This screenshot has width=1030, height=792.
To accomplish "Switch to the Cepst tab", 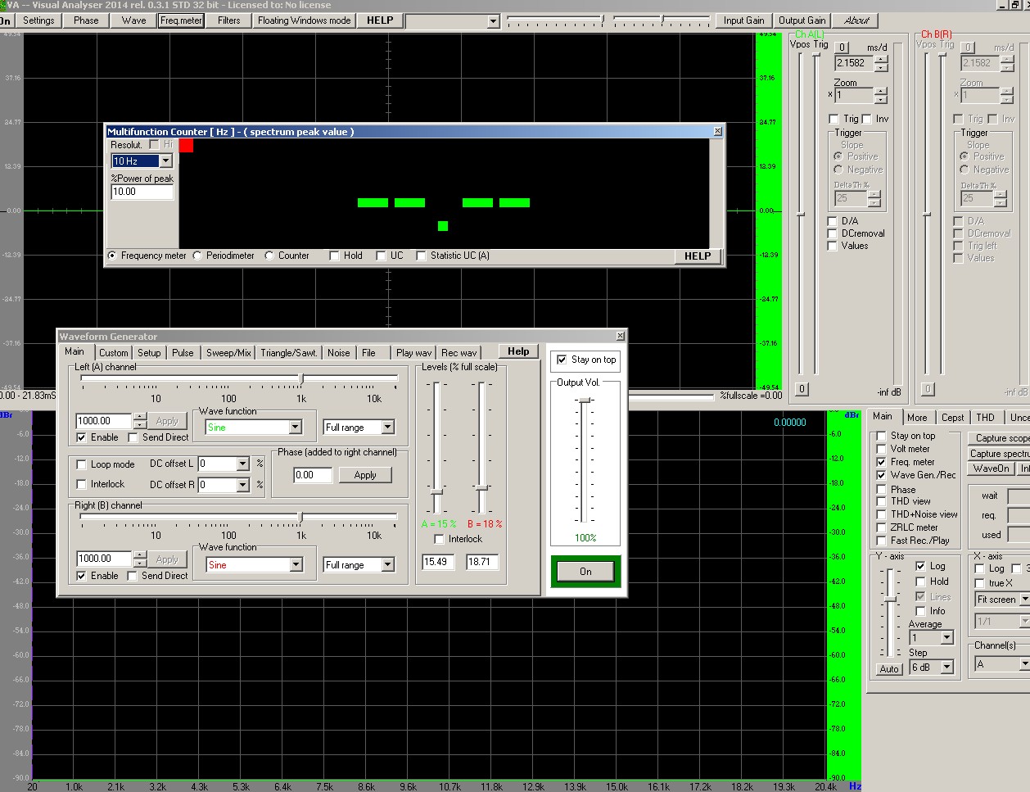I will click(952, 418).
